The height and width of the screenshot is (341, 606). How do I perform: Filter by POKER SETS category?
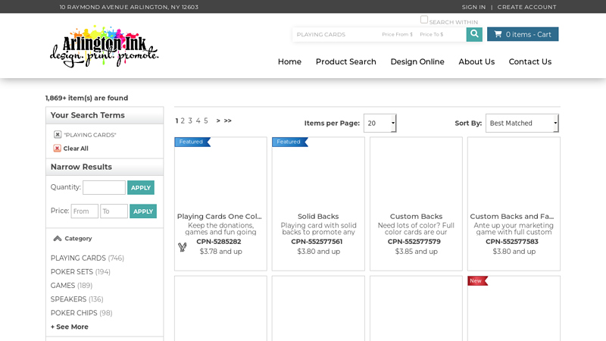[73, 272]
